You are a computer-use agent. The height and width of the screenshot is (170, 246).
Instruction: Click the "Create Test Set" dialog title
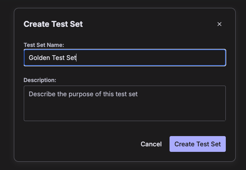[x=53, y=24]
